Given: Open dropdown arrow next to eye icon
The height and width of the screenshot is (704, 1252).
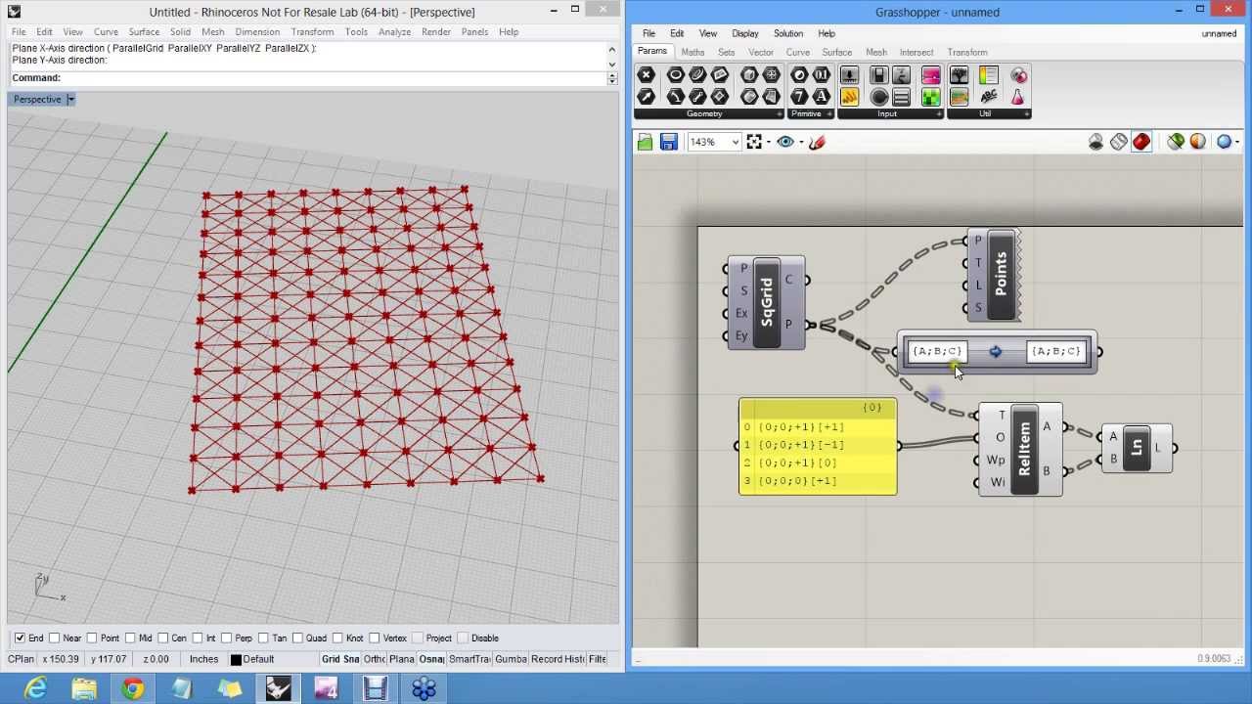Looking at the screenshot, I should point(800,143).
